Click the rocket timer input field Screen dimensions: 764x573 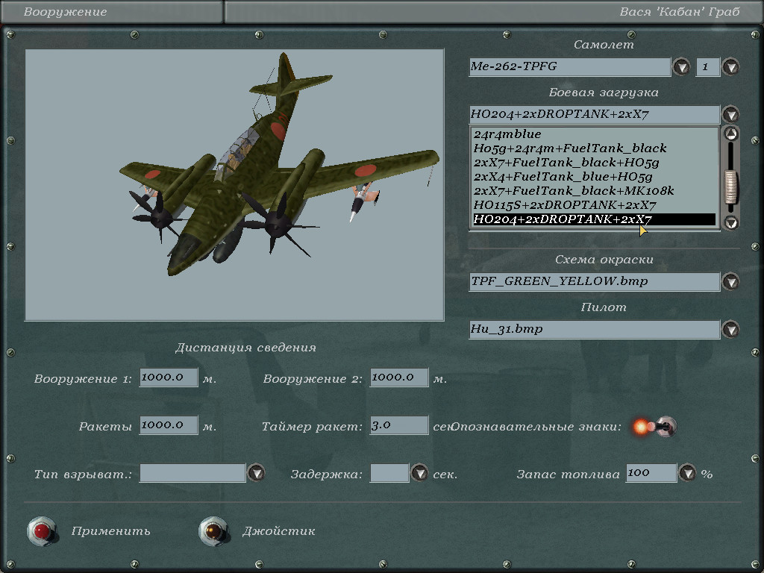[399, 425]
